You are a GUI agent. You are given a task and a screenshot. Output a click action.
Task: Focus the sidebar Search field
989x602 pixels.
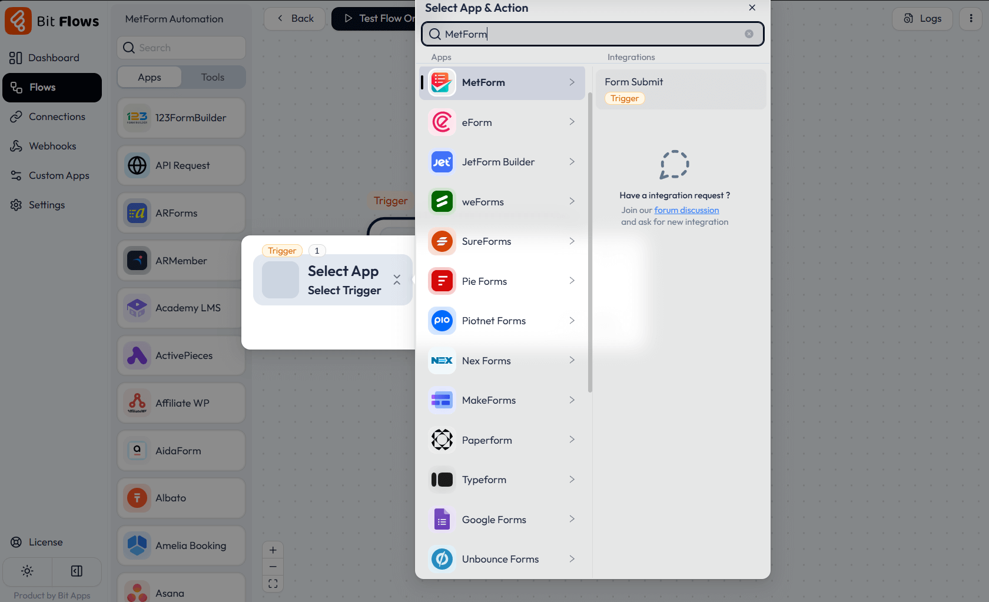pos(181,48)
